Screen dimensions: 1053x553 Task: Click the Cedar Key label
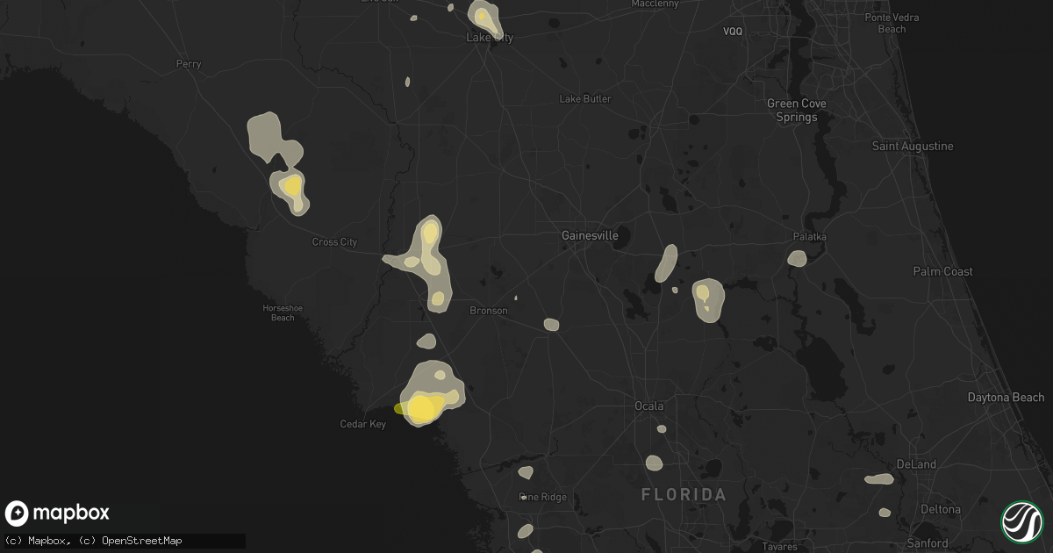(x=362, y=424)
